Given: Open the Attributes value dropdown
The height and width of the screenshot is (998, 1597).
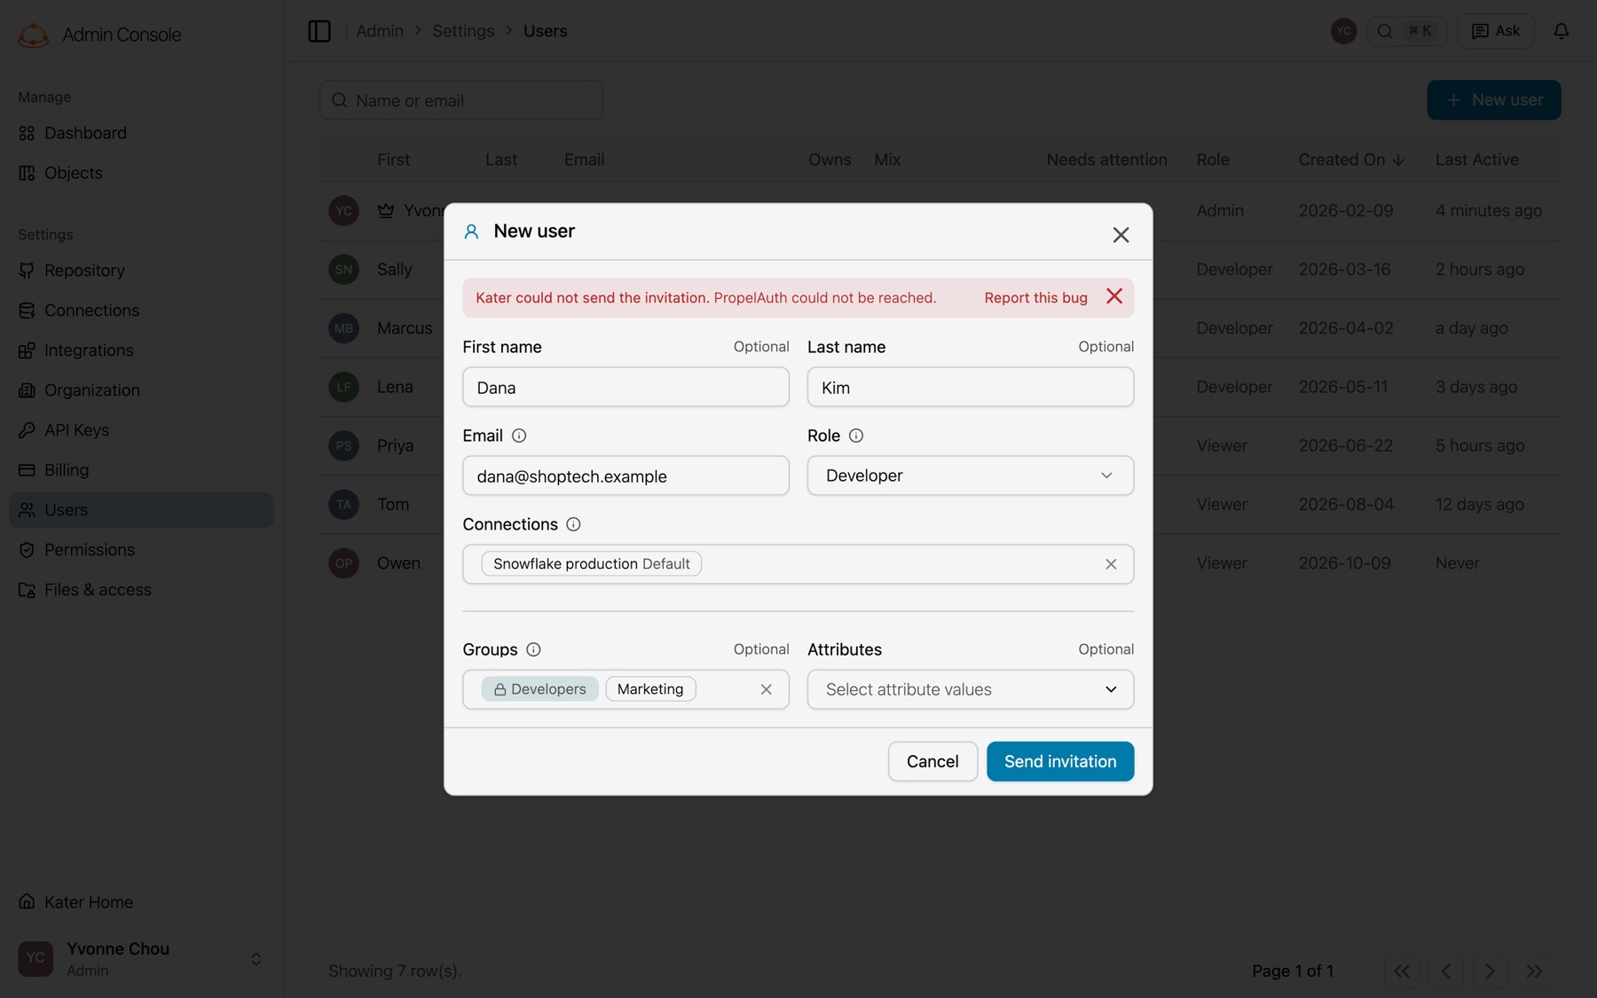Looking at the screenshot, I should coord(971,689).
